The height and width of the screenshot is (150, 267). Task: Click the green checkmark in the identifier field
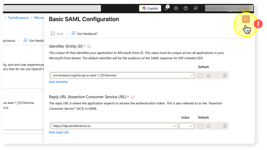pyautogui.click(x=191, y=75)
